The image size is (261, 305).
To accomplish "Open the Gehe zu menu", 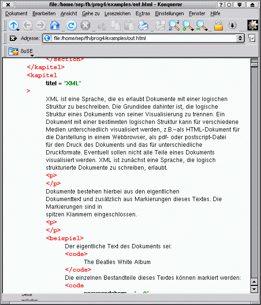I will (91, 14).
